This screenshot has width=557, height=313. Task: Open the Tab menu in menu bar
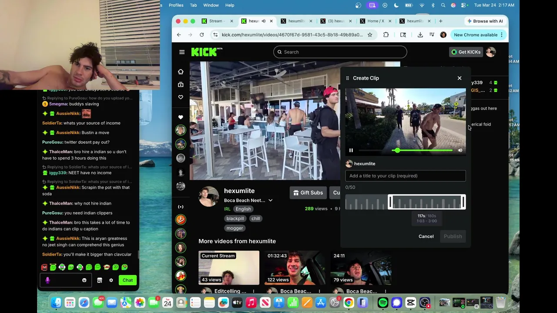pyautogui.click(x=193, y=5)
